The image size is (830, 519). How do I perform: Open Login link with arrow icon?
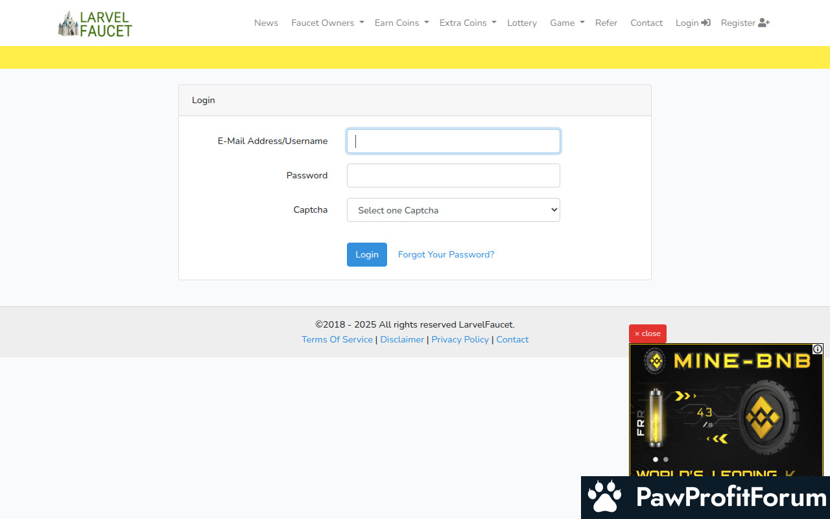[x=693, y=23]
